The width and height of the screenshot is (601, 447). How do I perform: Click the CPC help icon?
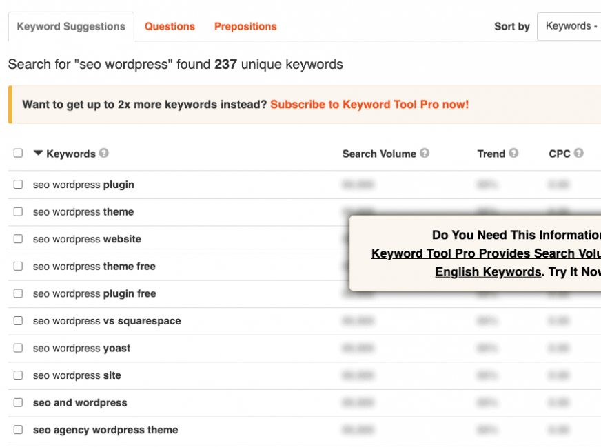[584, 154]
